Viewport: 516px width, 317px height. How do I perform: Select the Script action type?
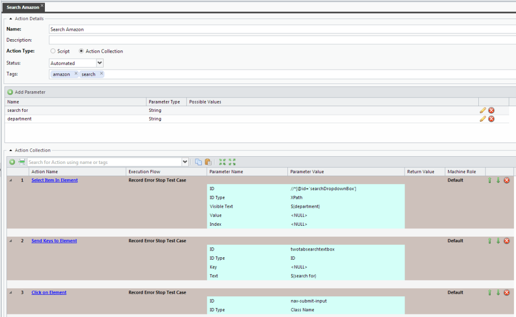[x=53, y=52]
